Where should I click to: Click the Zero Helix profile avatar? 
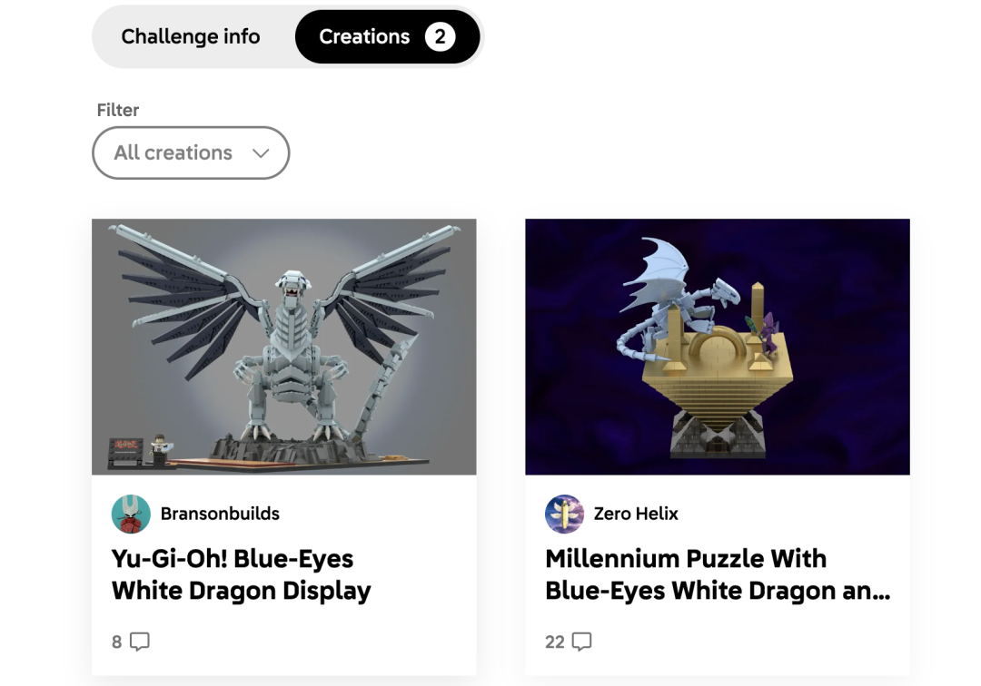pyautogui.click(x=564, y=514)
